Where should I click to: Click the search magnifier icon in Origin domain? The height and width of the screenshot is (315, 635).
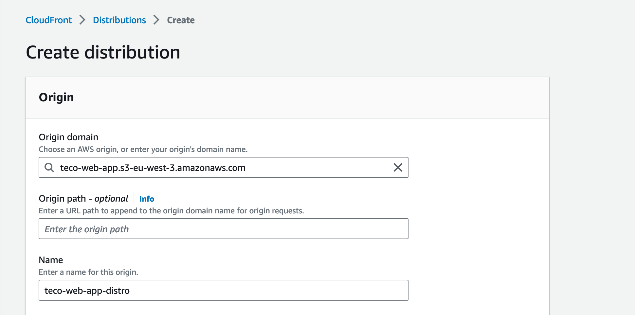coord(49,168)
